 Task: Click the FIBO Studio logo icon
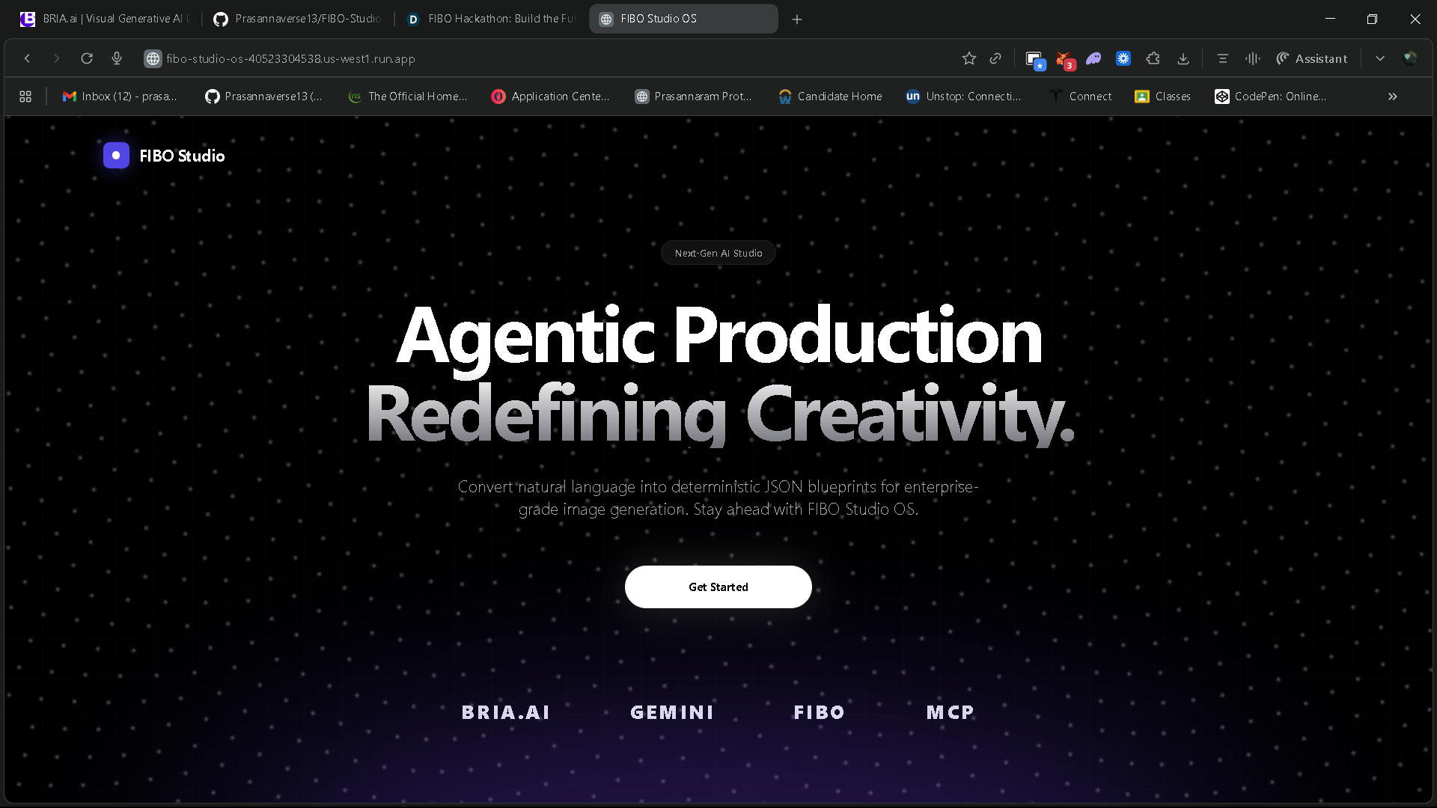coord(116,156)
